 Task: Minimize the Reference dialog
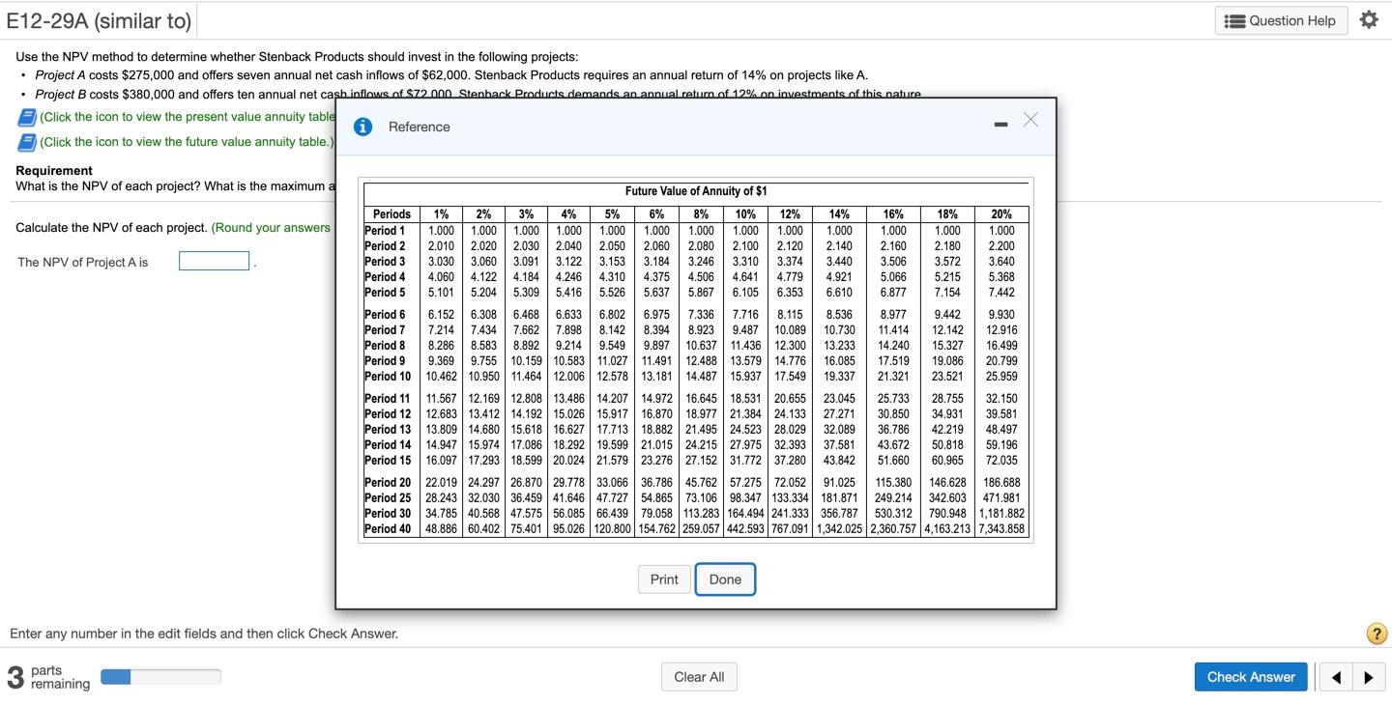pos(1001,127)
